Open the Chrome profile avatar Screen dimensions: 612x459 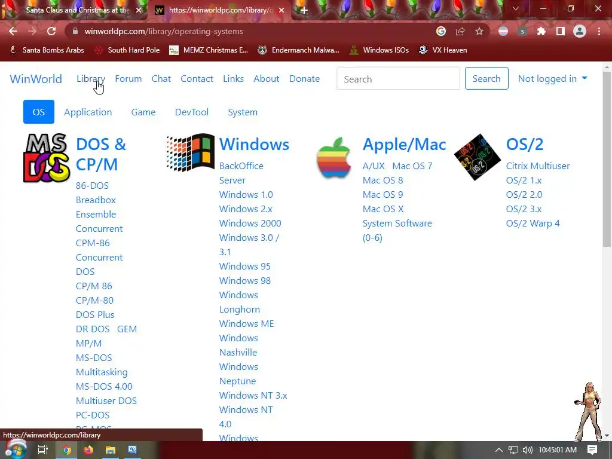click(x=580, y=31)
